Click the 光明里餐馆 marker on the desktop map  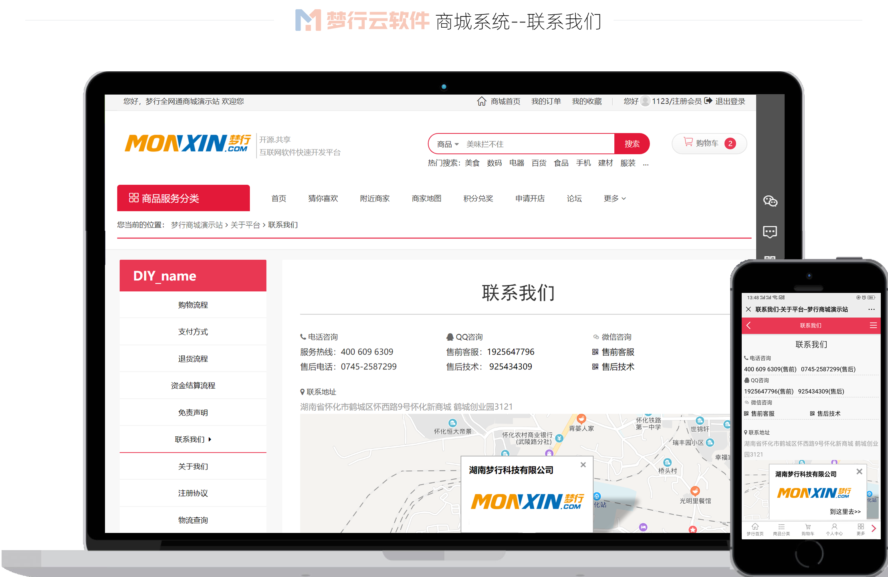tap(695, 491)
